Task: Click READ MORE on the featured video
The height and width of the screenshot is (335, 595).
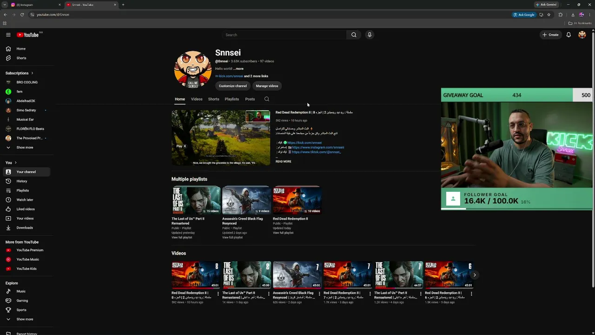Action: pyautogui.click(x=284, y=161)
